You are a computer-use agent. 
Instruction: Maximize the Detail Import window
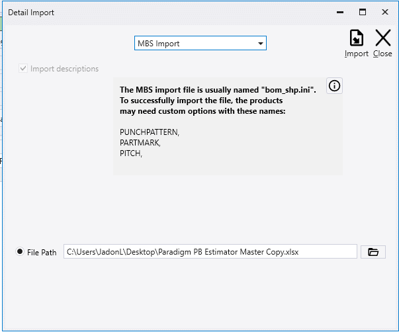pos(363,12)
